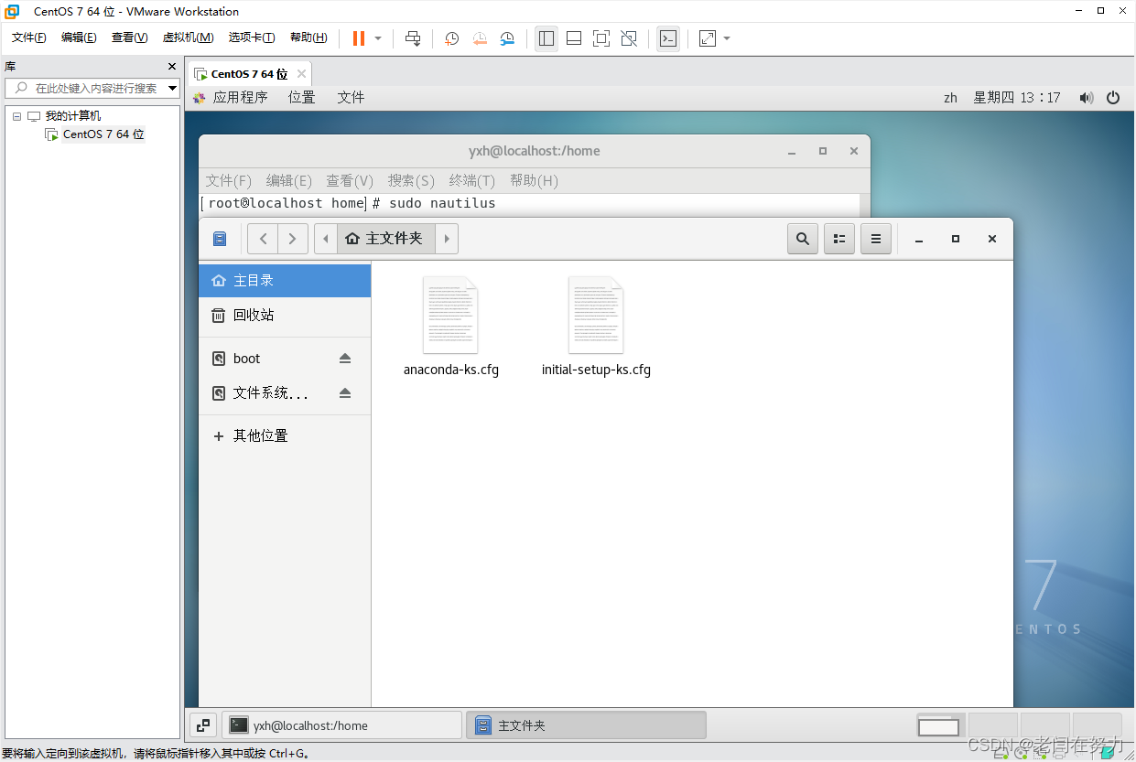Enter VMware full screen mode
The height and width of the screenshot is (762, 1136).
point(601,38)
